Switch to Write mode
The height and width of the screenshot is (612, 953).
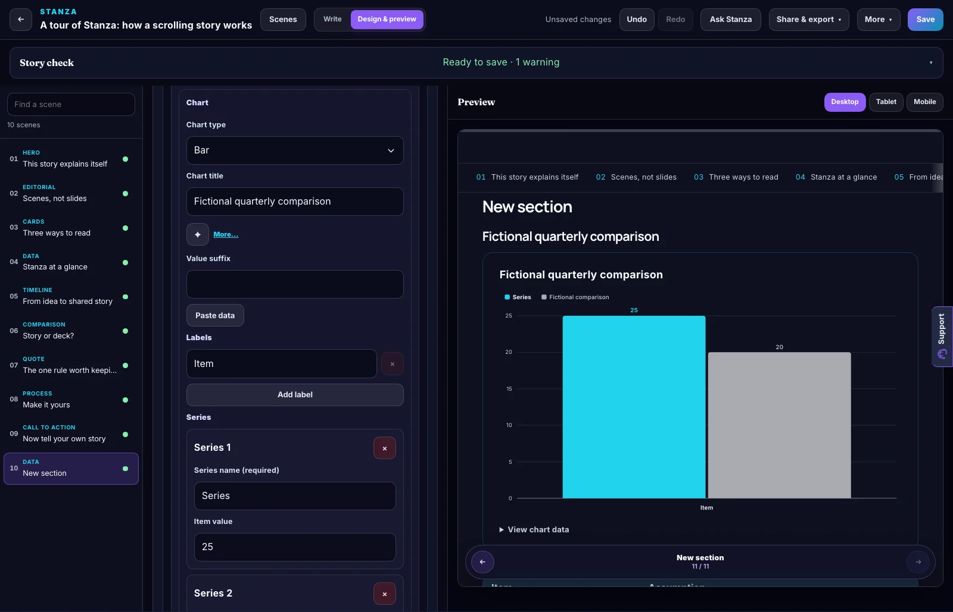point(332,20)
